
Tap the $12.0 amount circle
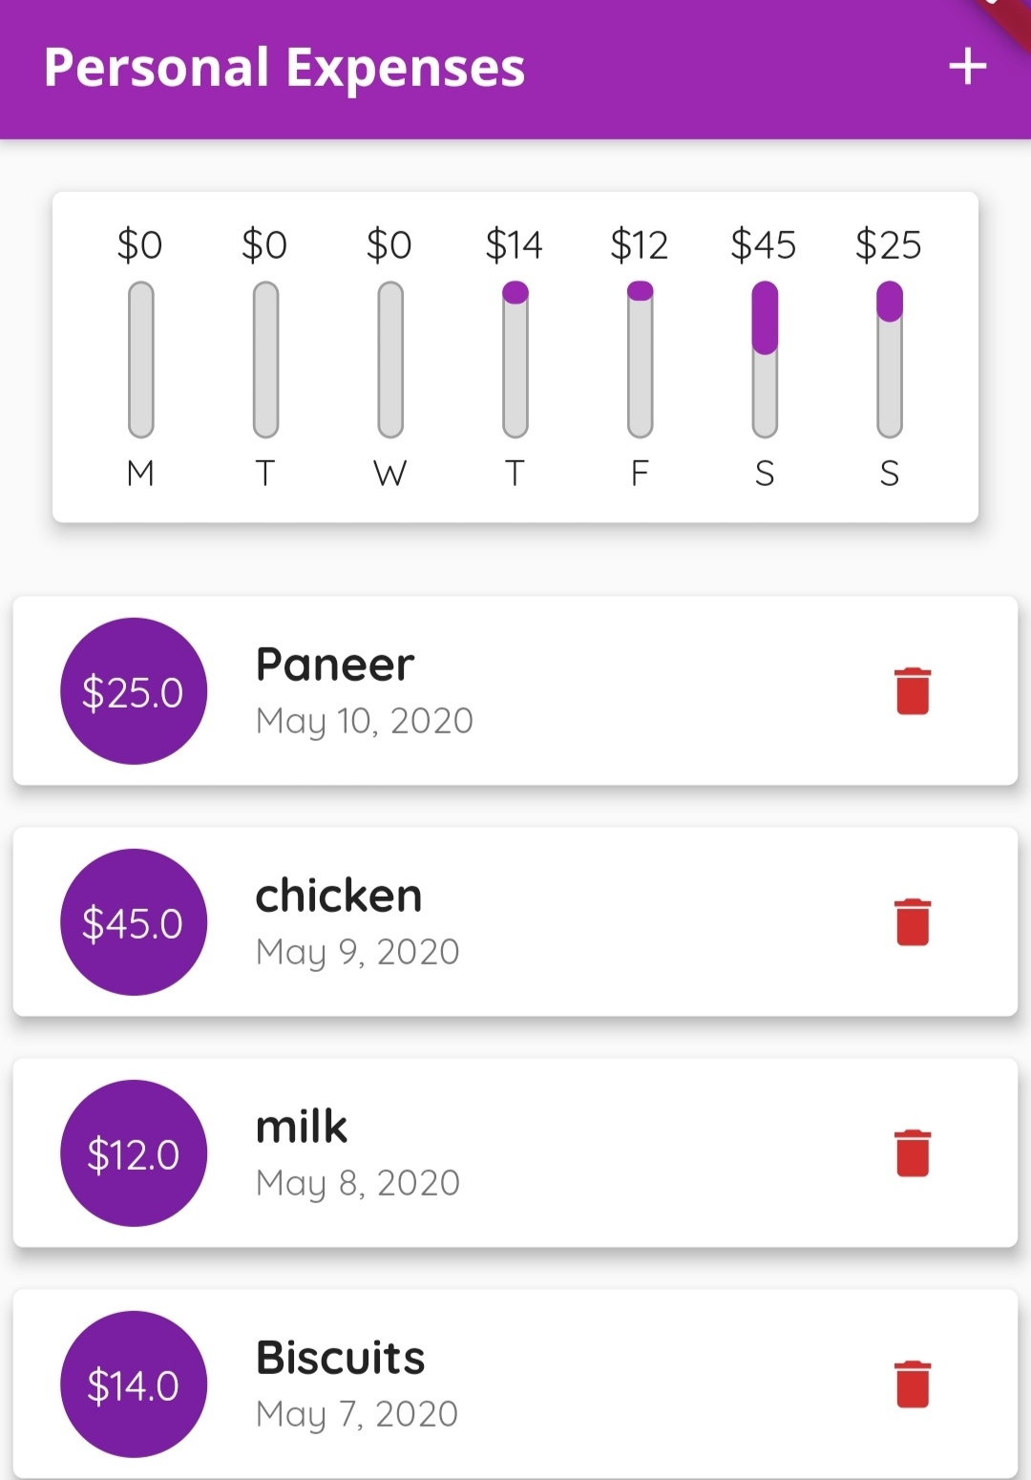(134, 1153)
